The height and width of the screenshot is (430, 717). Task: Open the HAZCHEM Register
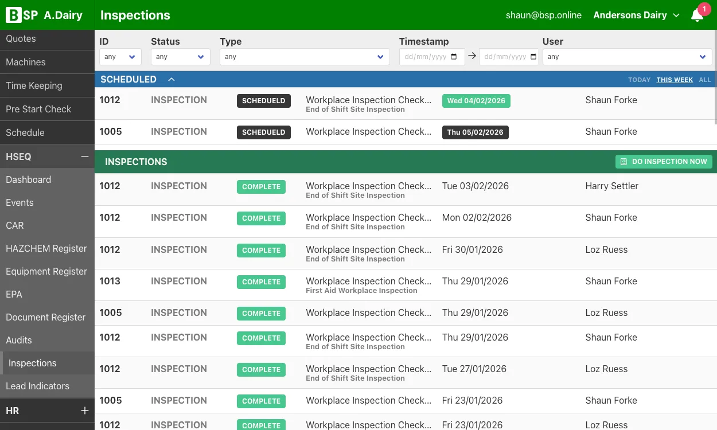pyautogui.click(x=47, y=248)
